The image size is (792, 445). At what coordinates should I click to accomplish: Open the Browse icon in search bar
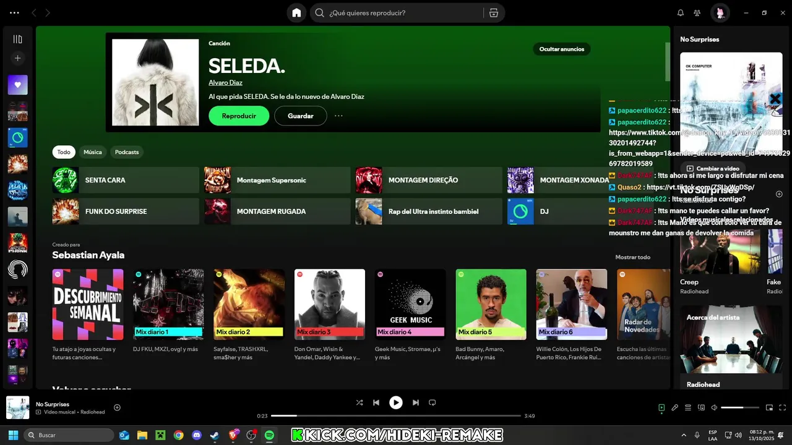click(493, 13)
